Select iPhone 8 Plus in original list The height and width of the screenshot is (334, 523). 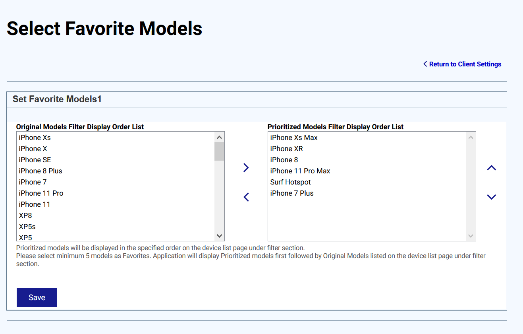coord(41,171)
